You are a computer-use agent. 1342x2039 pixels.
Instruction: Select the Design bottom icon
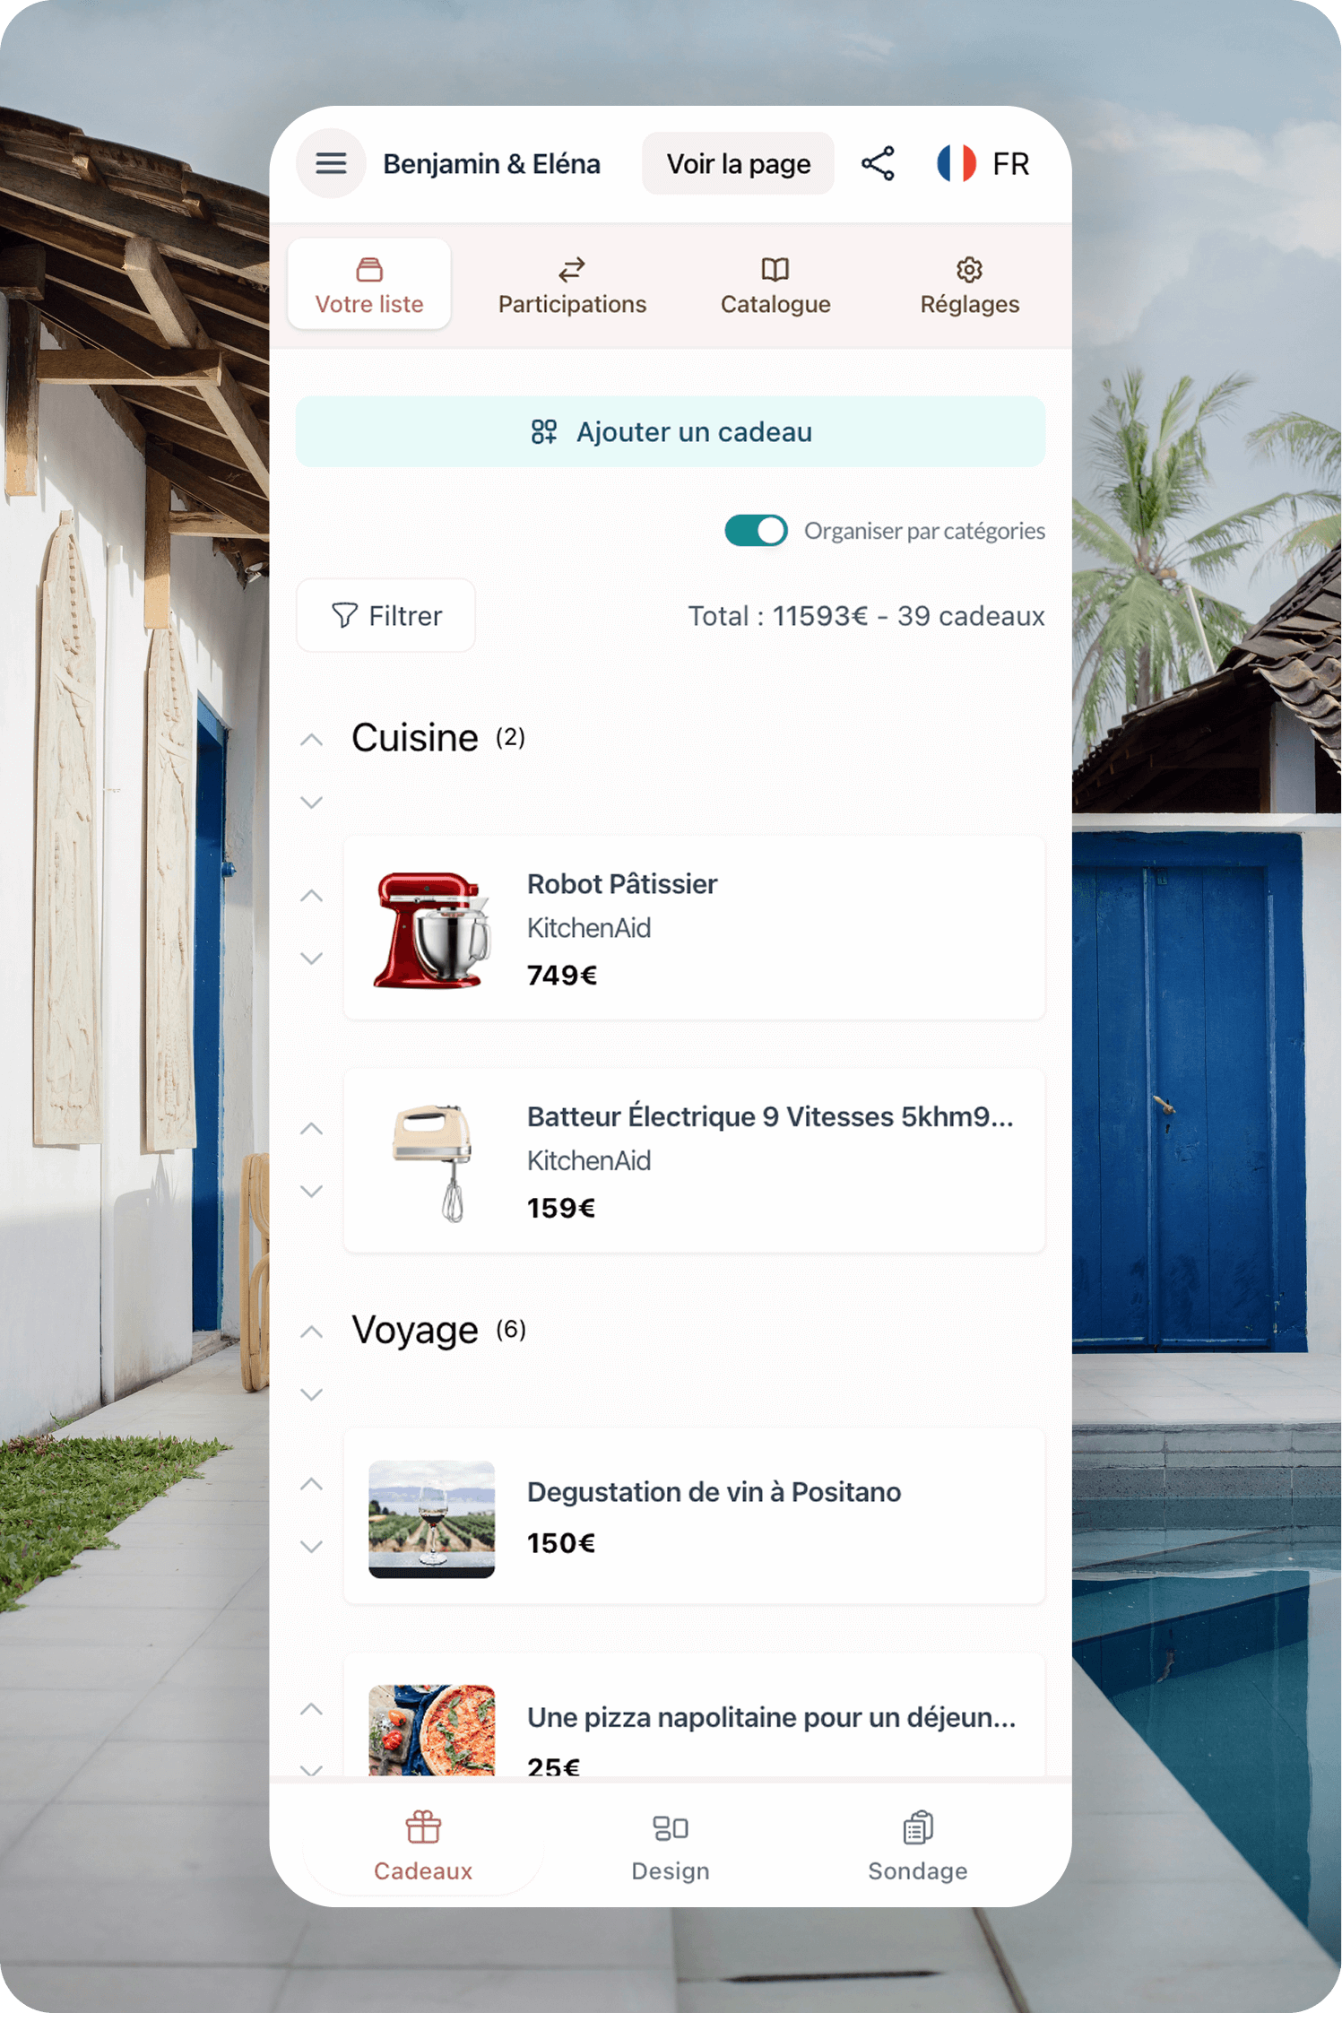[671, 1827]
